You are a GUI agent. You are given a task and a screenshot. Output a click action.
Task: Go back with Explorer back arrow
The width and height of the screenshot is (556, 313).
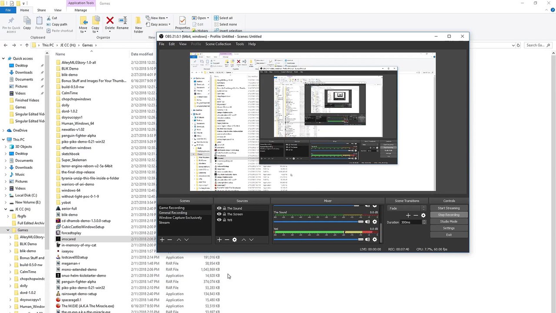[6, 45]
